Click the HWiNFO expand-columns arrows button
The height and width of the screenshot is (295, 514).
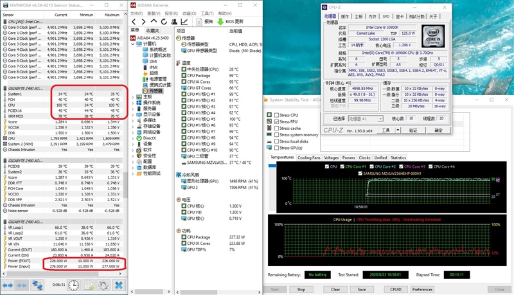[x=8, y=285]
